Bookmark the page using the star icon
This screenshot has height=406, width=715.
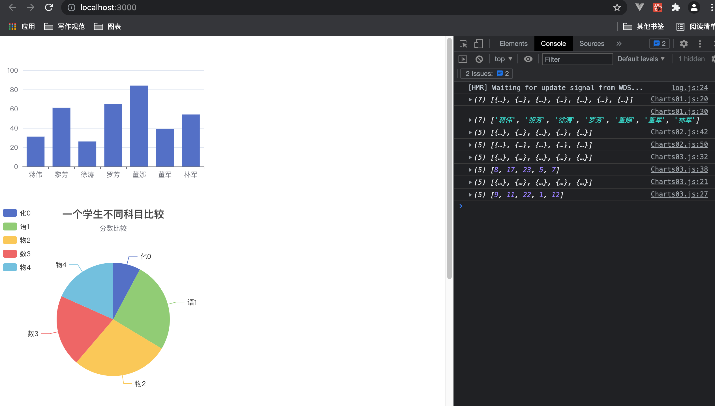pos(616,7)
